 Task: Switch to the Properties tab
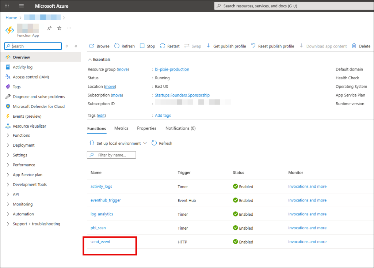coord(146,128)
